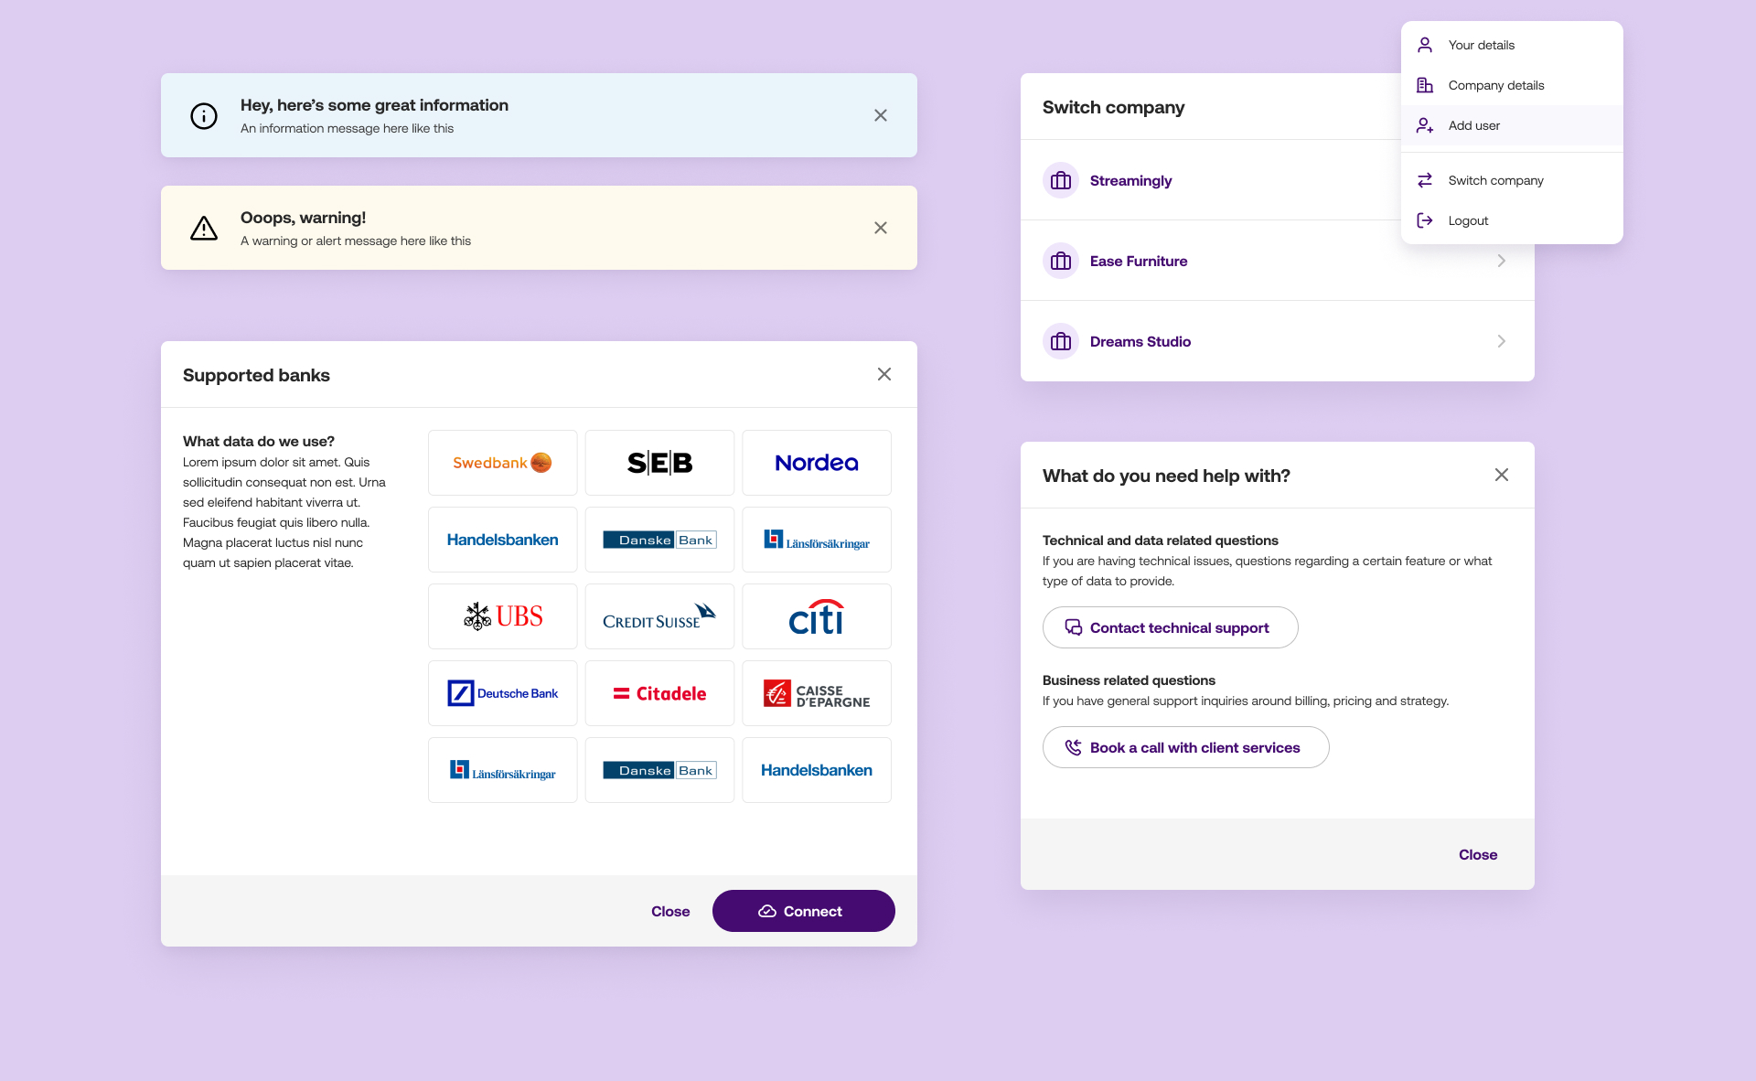Close the help dialog with the X icon
Screen dimensions: 1756x1081
[1502, 475]
